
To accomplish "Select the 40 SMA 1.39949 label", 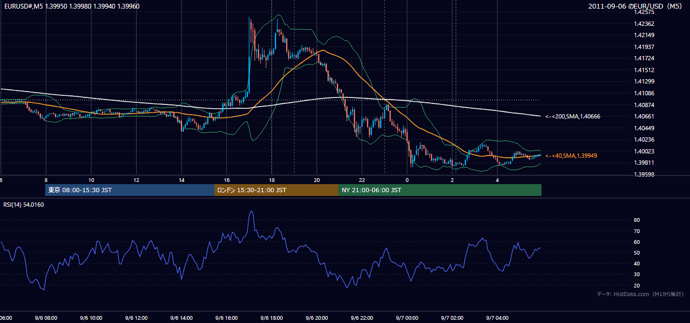I will (572, 156).
